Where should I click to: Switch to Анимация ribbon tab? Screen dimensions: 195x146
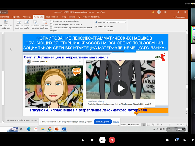click(27, 17)
